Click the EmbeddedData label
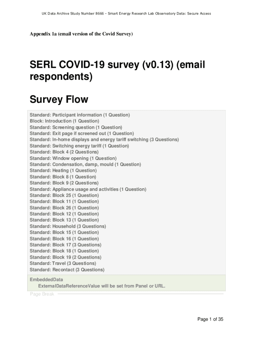Screen dimensions: 253x337 coord(46,280)
